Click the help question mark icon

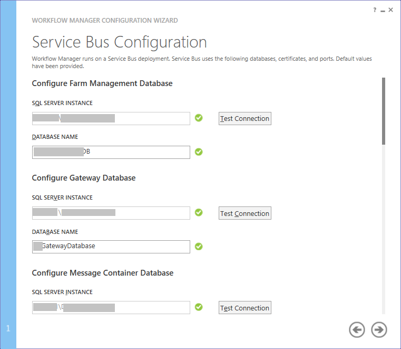coord(375,10)
